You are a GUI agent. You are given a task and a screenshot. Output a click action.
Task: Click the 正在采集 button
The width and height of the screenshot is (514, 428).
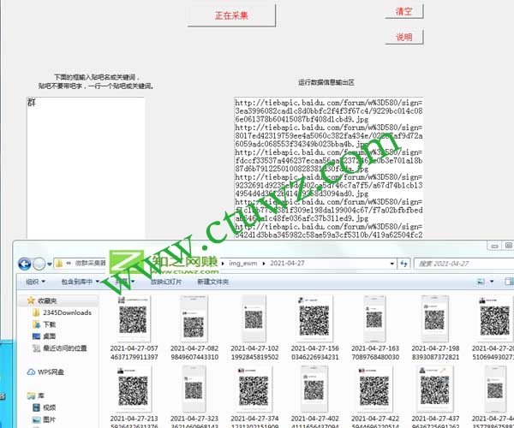pos(231,15)
